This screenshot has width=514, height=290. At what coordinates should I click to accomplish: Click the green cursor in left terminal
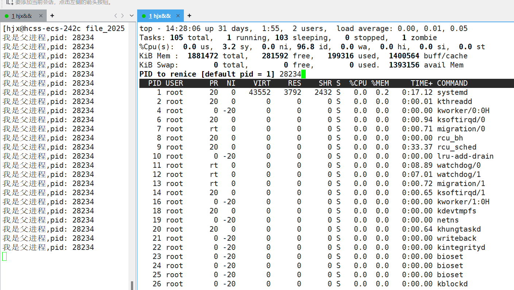tap(4, 256)
